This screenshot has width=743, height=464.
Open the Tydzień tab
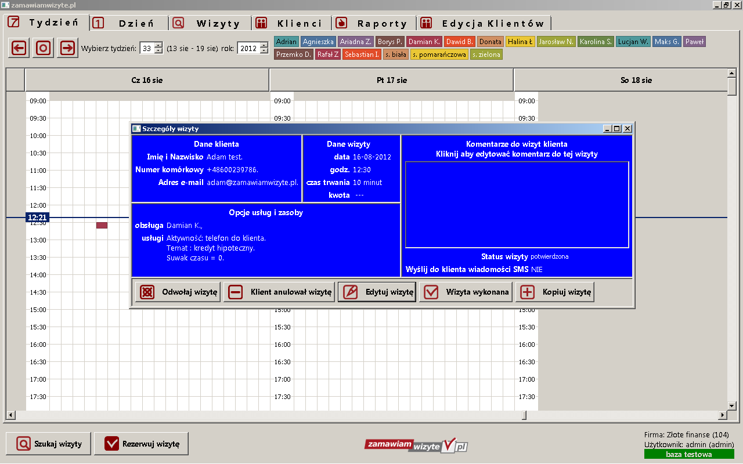coord(45,23)
